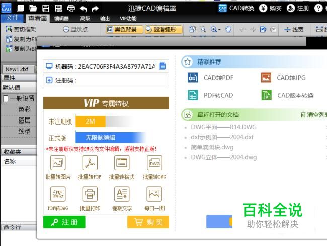Open recent file dxf示例图——2004.dxf
327x246 pixels.
point(222,137)
